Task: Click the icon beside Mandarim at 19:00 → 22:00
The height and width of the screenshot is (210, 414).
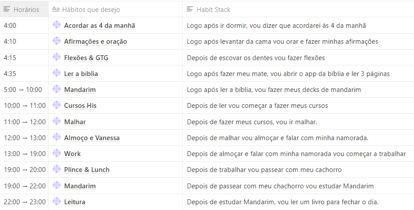Action: pyautogui.click(x=56, y=186)
